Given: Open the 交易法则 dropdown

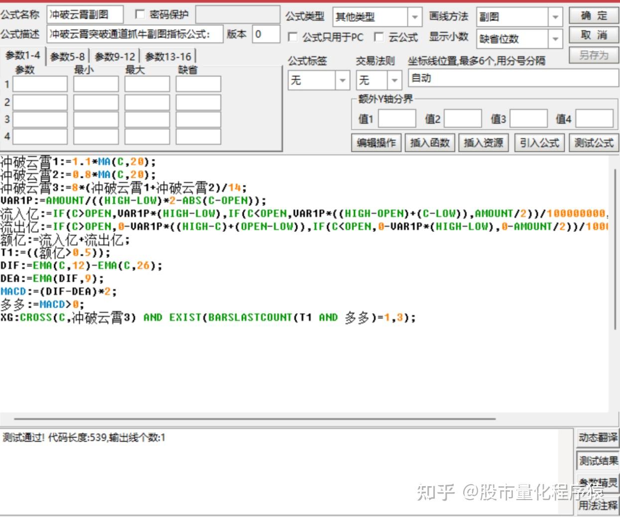Looking at the screenshot, I should pyautogui.click(x=394, y=80).
